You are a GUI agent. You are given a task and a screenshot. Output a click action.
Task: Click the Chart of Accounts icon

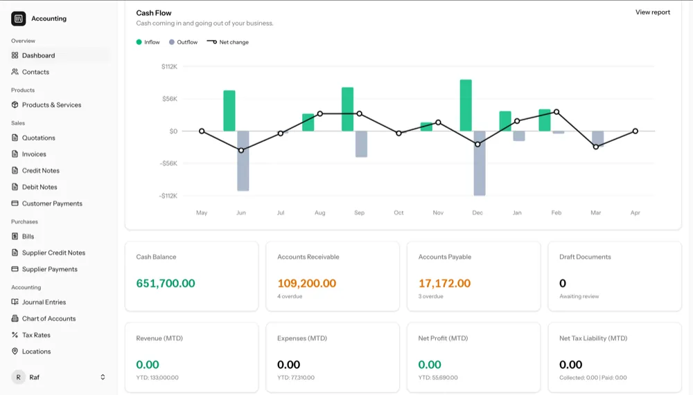(x=15, y=318)
